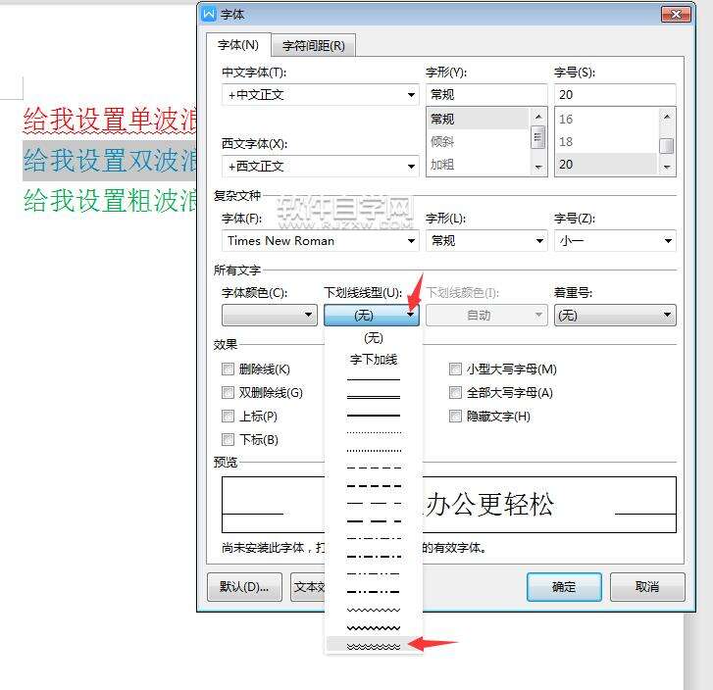Open the Times New Roman font dropdown
The height and width of the screenshot is (690, 713).
pos(320,240)
